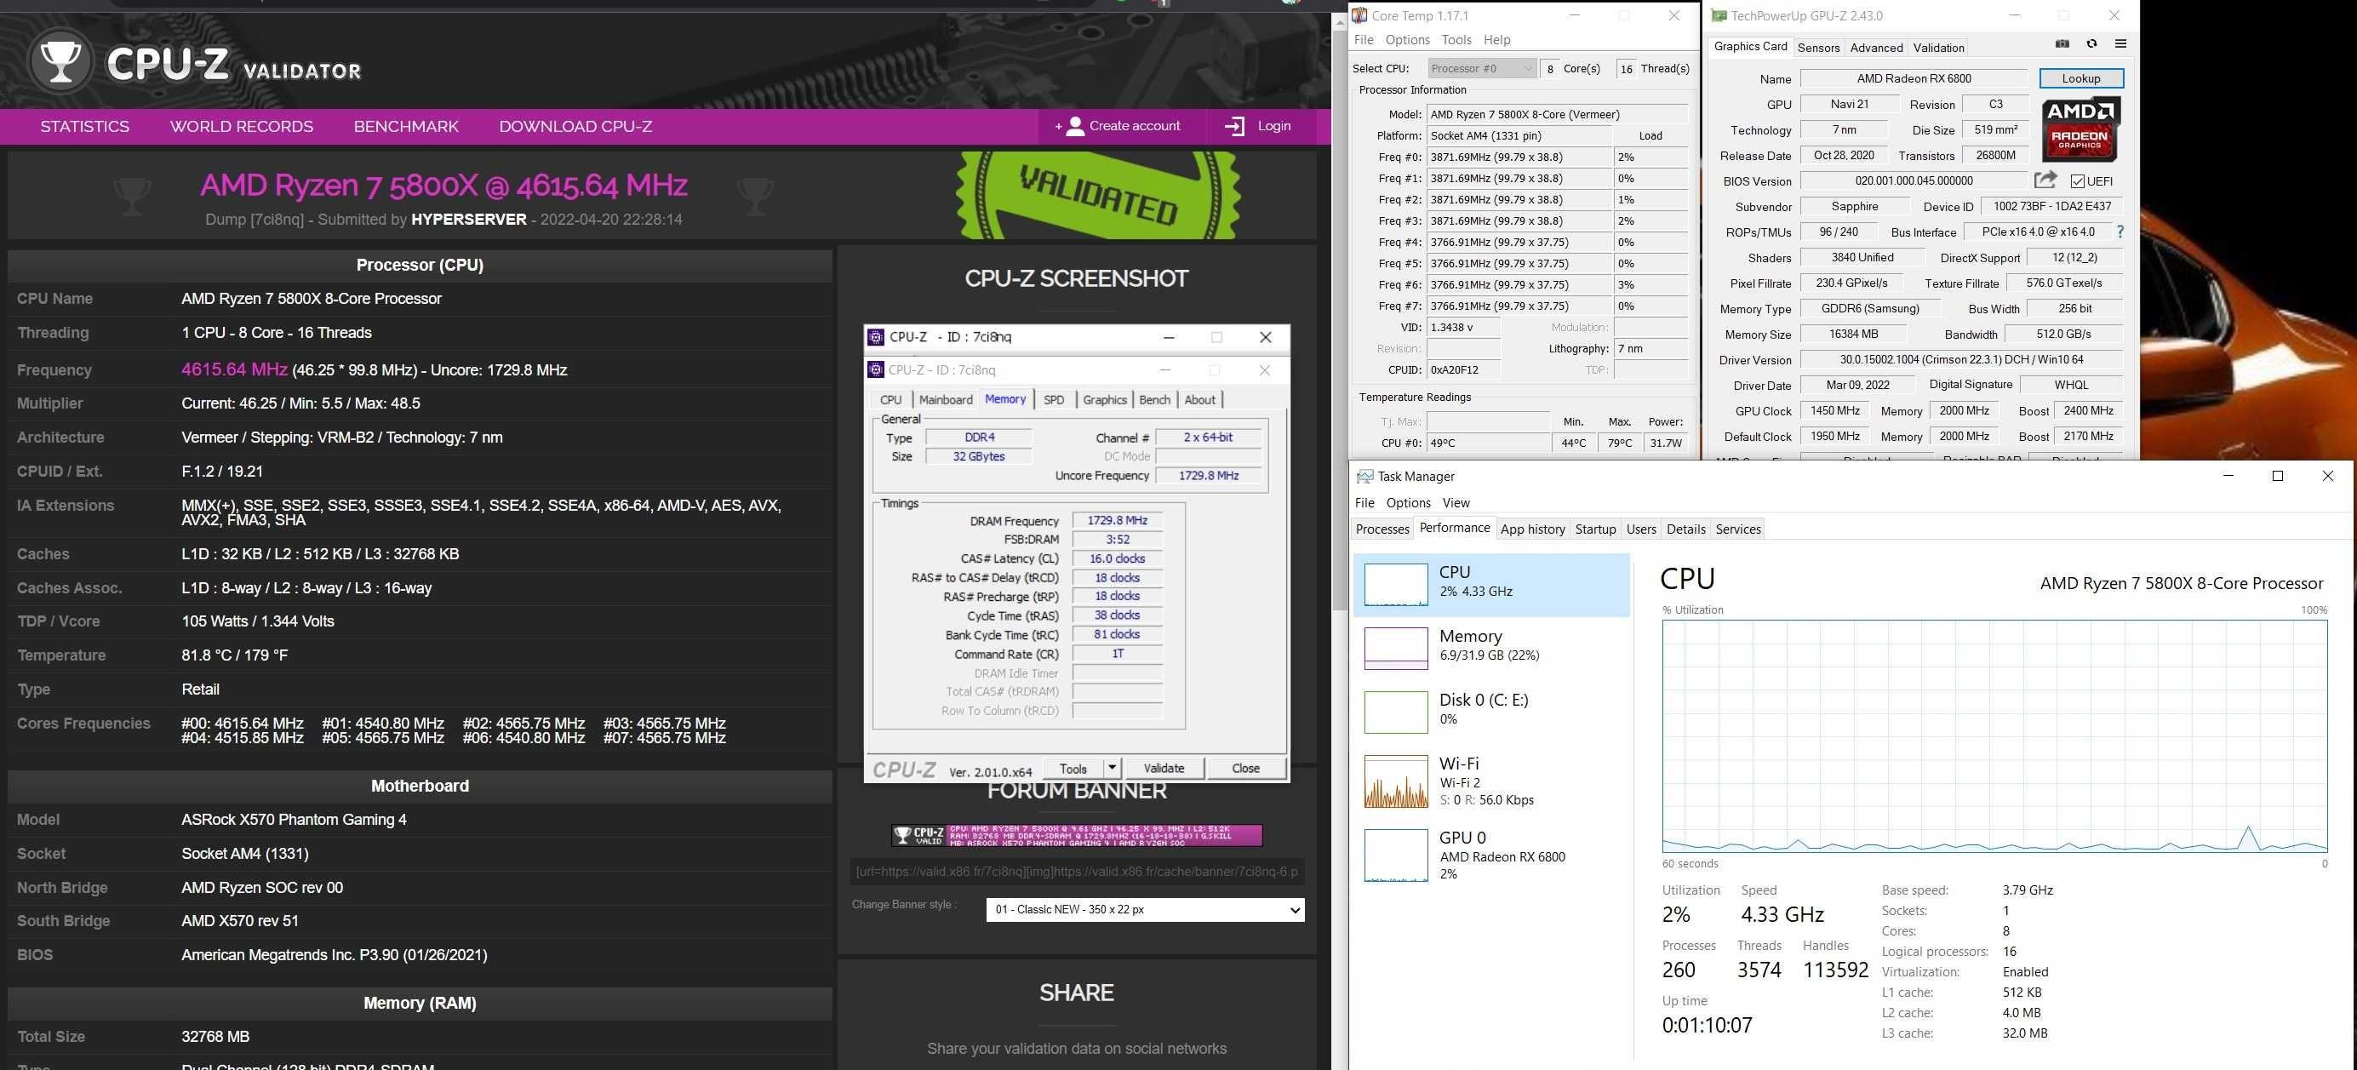Click the 'AMD Radeon RX 6800' name field
The image size is (2357, 1070).
1914,78
